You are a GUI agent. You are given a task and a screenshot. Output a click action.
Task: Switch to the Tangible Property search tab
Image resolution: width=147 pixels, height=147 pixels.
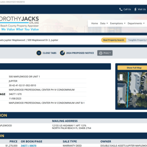[x=137, y=40]
